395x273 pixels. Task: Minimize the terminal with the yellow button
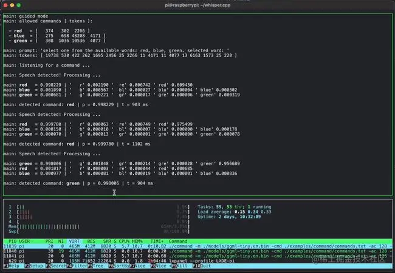pos(12,5)
